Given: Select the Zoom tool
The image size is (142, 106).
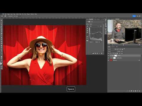Looking at the screenshot, I should point(1,59).
